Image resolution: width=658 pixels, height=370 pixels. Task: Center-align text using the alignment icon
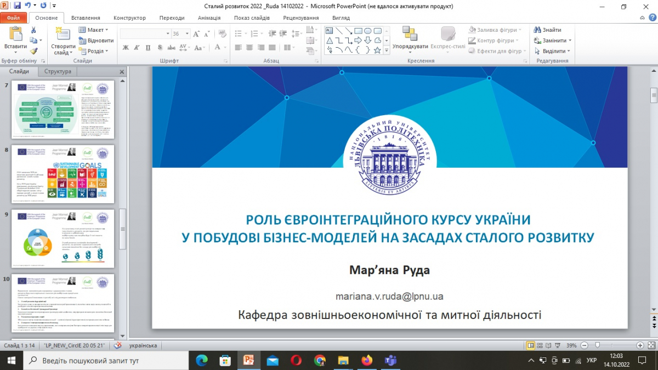coord(249,47)
